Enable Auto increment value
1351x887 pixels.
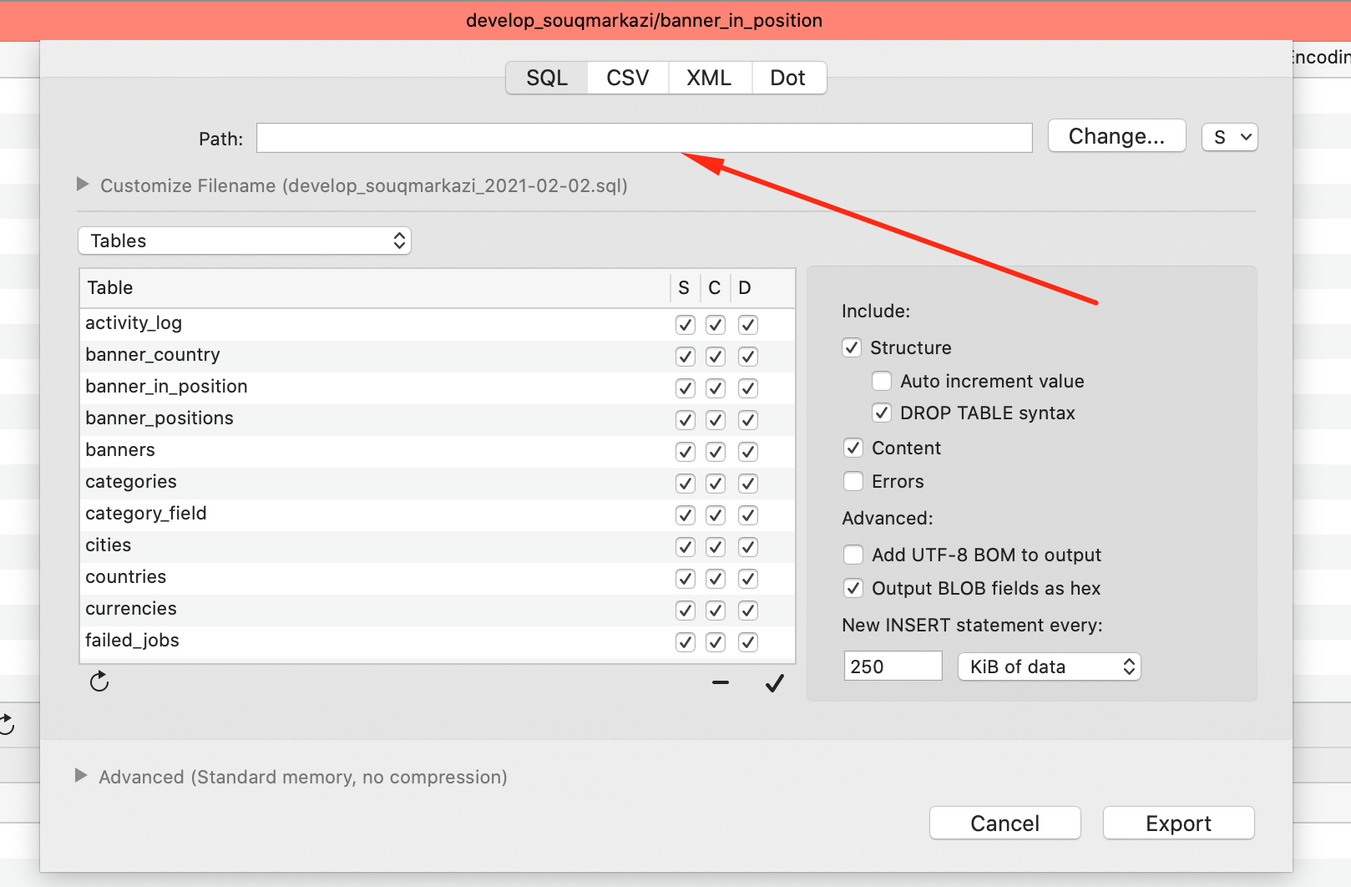click(881, 381)
